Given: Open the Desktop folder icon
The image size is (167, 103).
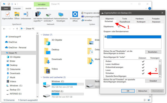Looking at the screenshot, I should [x=47, y=51].
